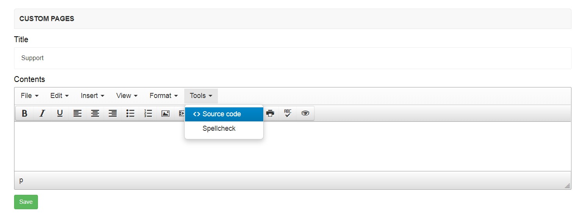Toggle the ABC spellcheck toolbar button
This screenshot has height=219, width=584.
pos(288,114)
